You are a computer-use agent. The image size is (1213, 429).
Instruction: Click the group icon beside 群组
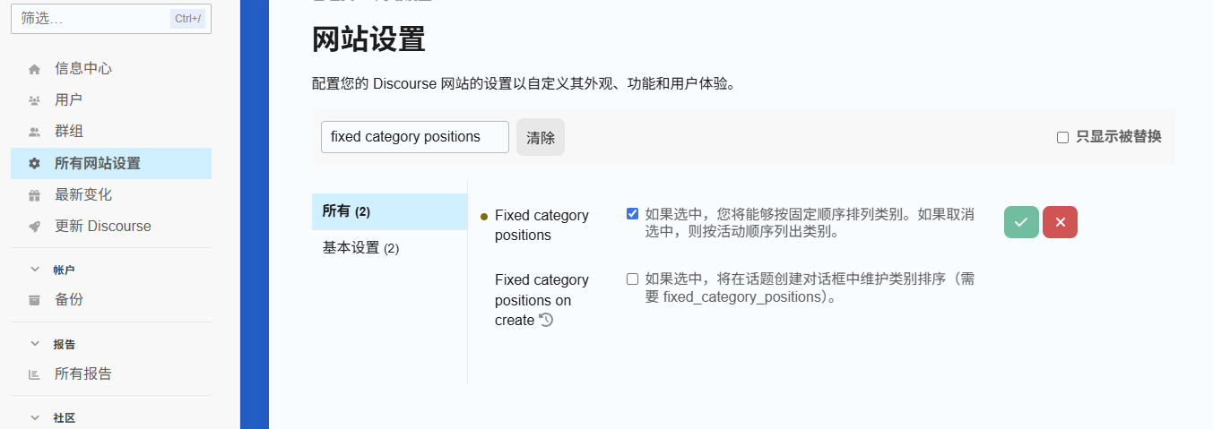click(34, 132)
